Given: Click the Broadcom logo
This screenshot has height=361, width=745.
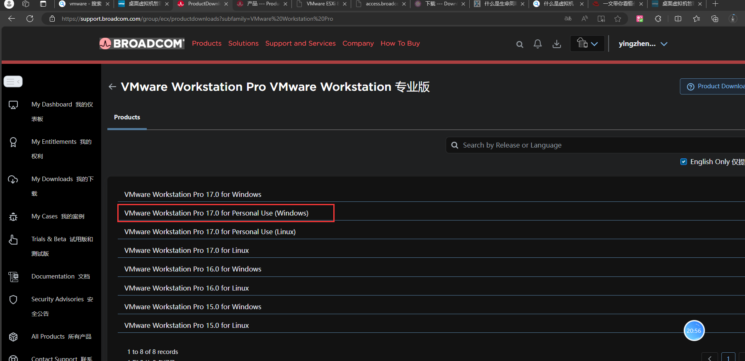Looking at the screenshot, I should point(142,44).
